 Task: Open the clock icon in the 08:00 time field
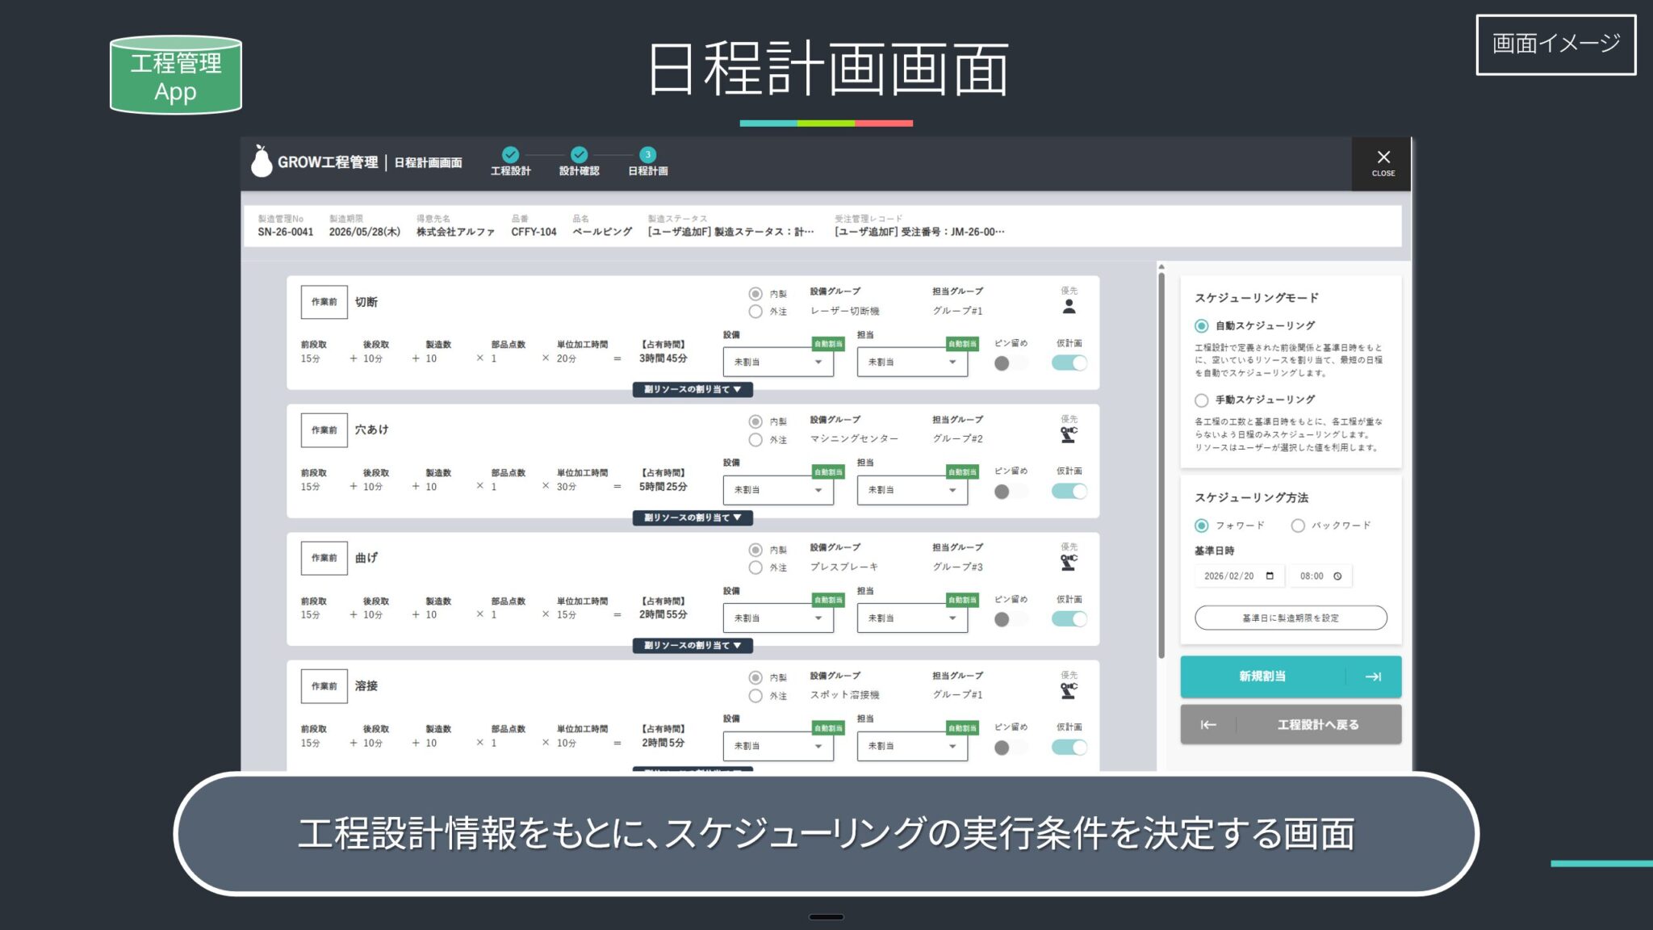click(x=1337, y=576)
